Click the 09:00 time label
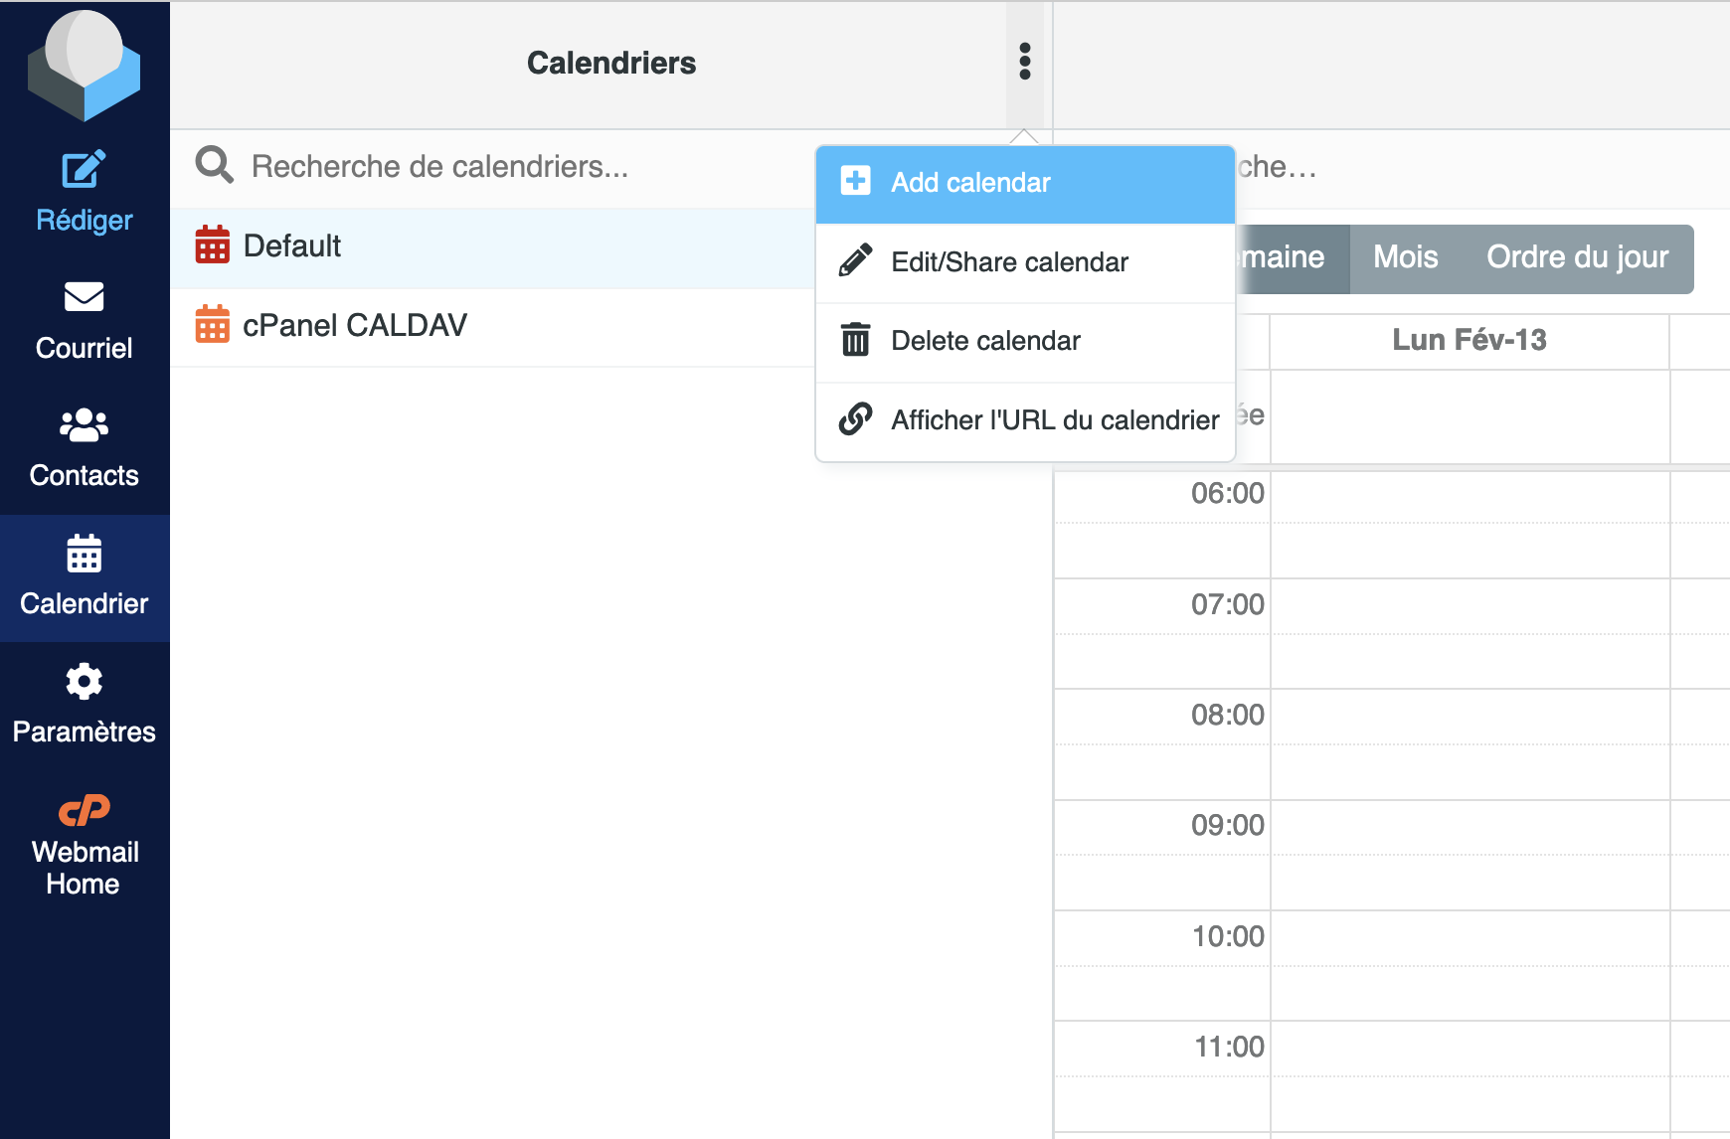1730x1139 pixels. [1228, 825]
